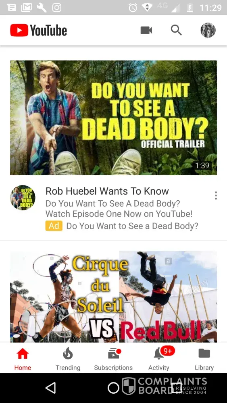Tap the YouTube logo
Image resolution: width=227 pixels, height=403 pixels.
[x=39, y=30]
